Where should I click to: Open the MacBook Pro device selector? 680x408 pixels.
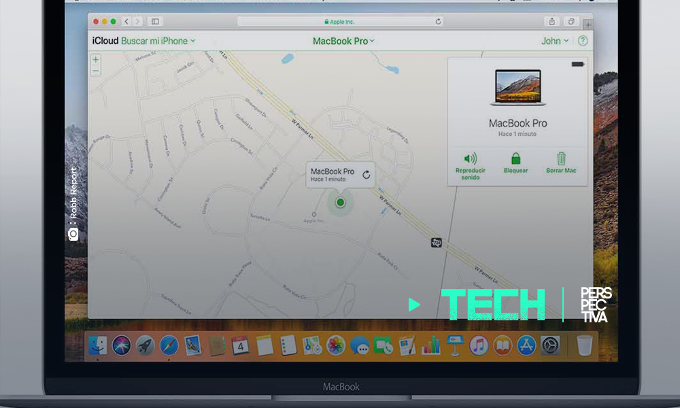point(343,41)
